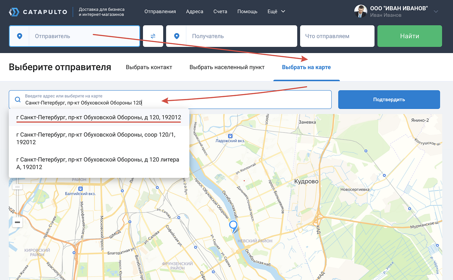Click the blue map marker pin

233,226
